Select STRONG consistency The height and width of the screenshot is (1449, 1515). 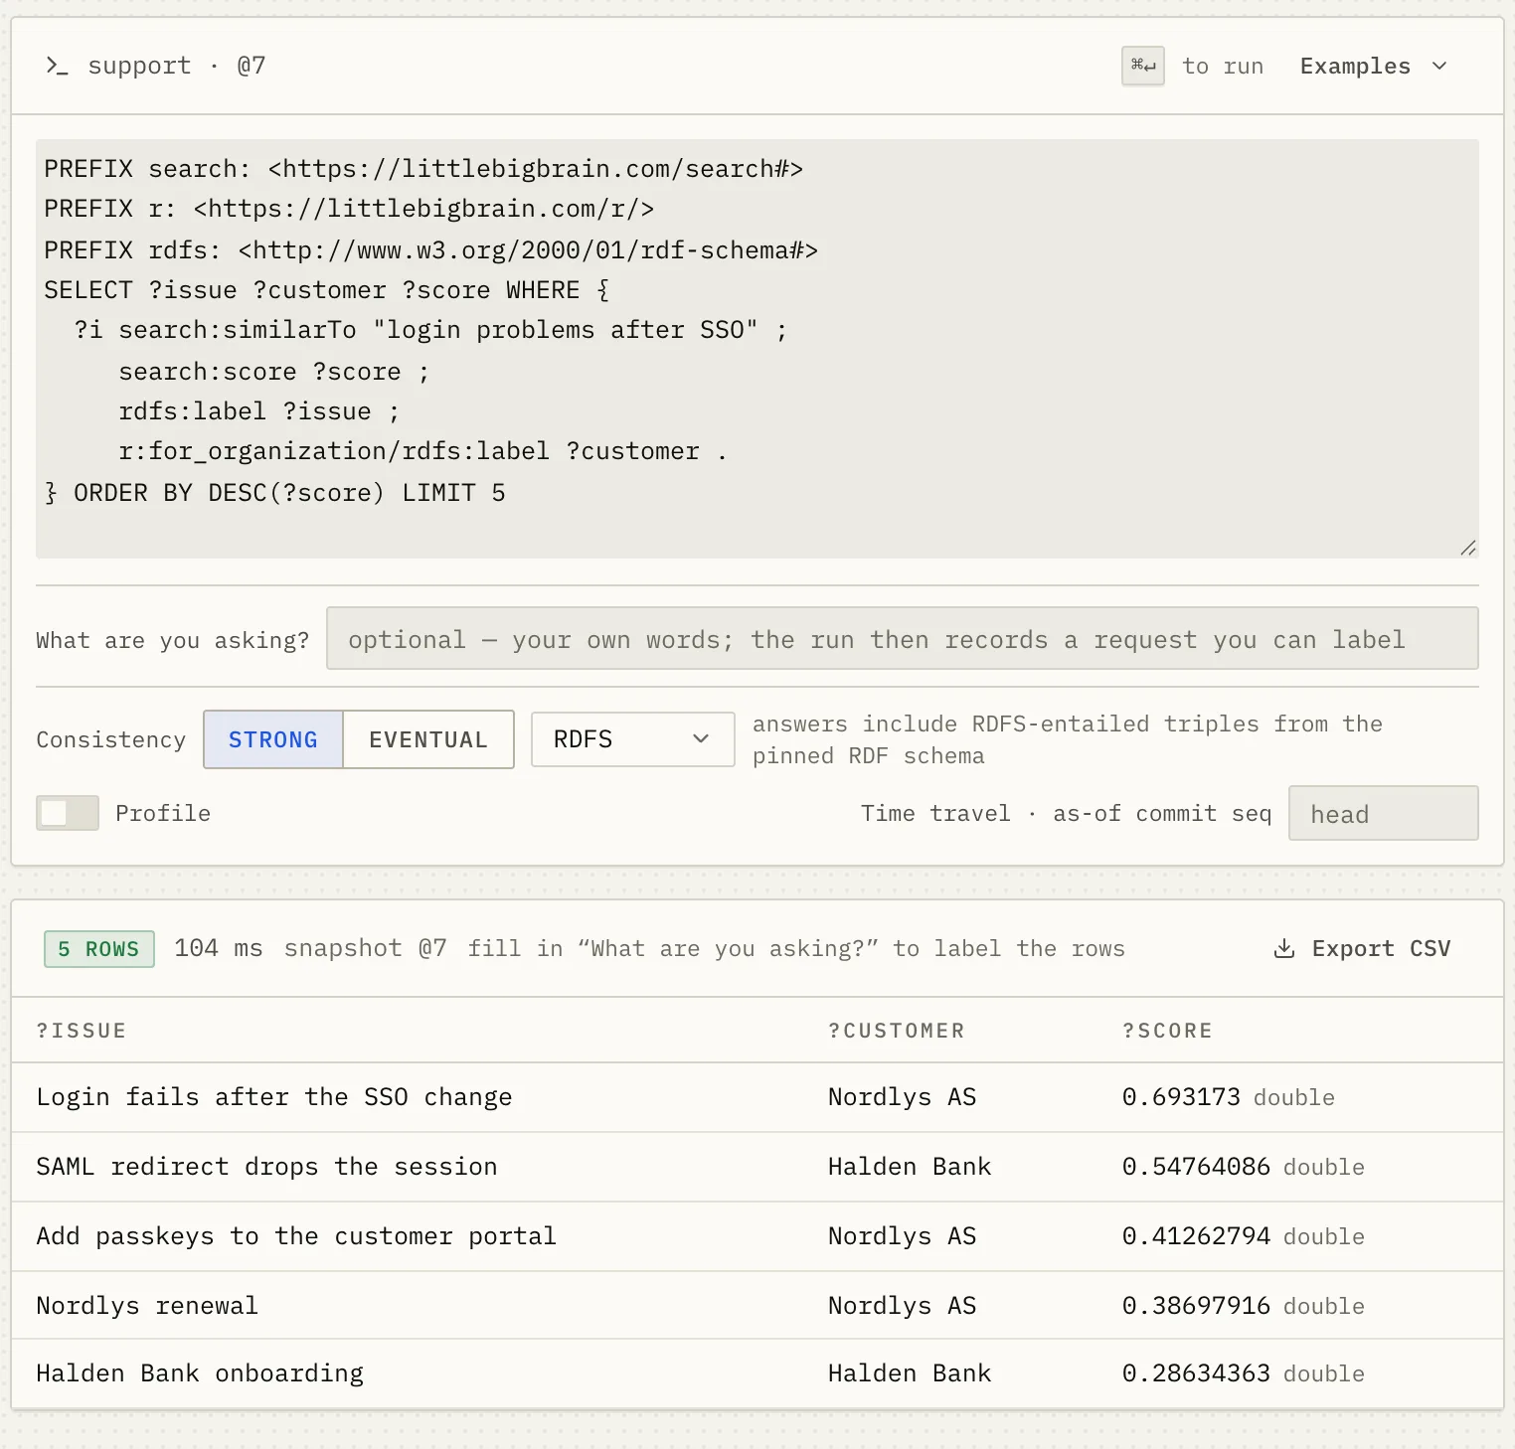[x=273, y=739]
